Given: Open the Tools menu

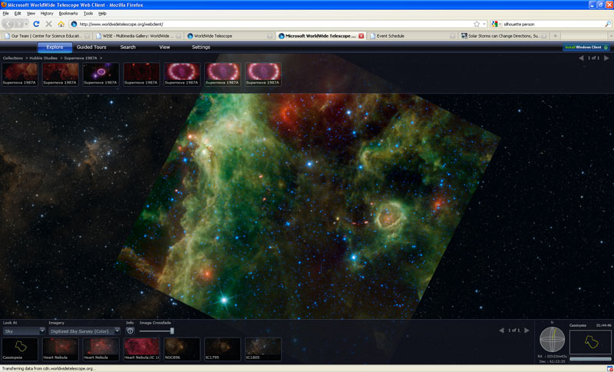Looking at the screenshot, I should click(x=88, y=13).
